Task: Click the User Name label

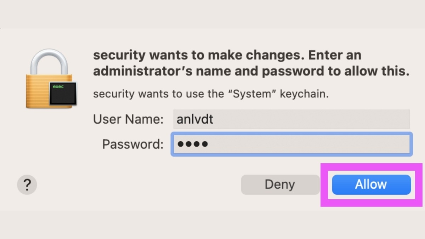Action: pyautogui.click(x=128, y=119)
